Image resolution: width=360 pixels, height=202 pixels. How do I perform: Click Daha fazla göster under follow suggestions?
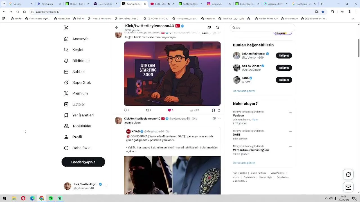point(244,91)
